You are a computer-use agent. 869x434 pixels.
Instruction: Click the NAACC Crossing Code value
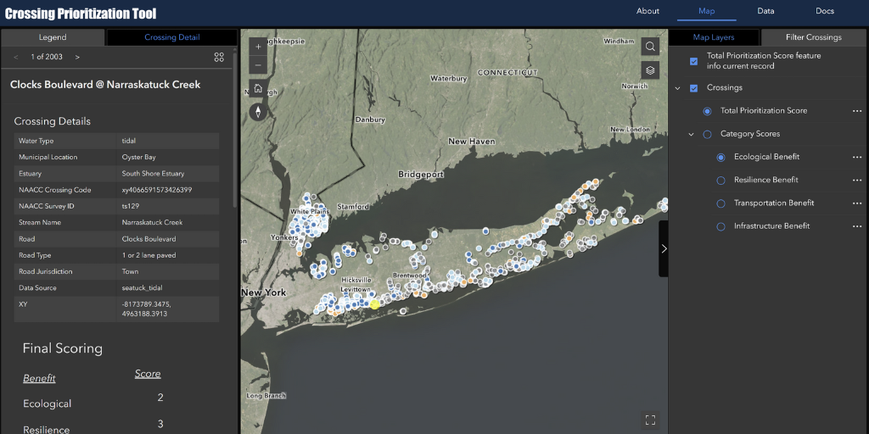pos(157,190)
